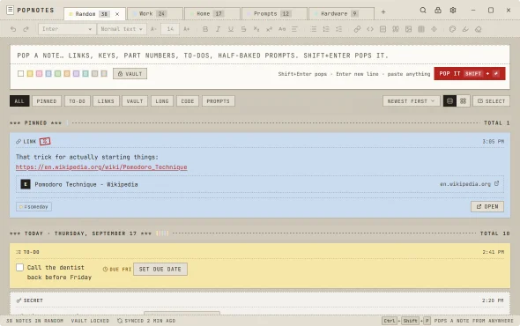Open the color palette icon
520x326 pixels.
[x=452, y=29]
